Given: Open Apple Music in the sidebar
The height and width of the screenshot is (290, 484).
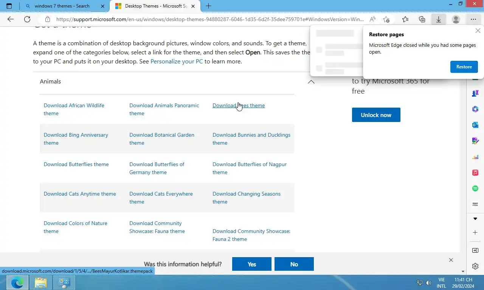Looking at the screenshot, I should [475, 173].
